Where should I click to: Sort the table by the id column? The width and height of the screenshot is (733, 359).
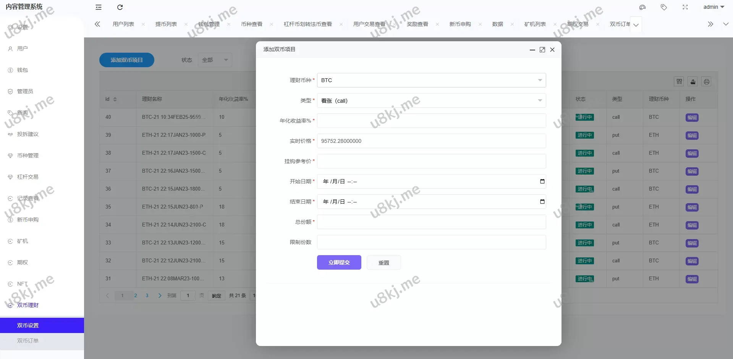point(116,99)
